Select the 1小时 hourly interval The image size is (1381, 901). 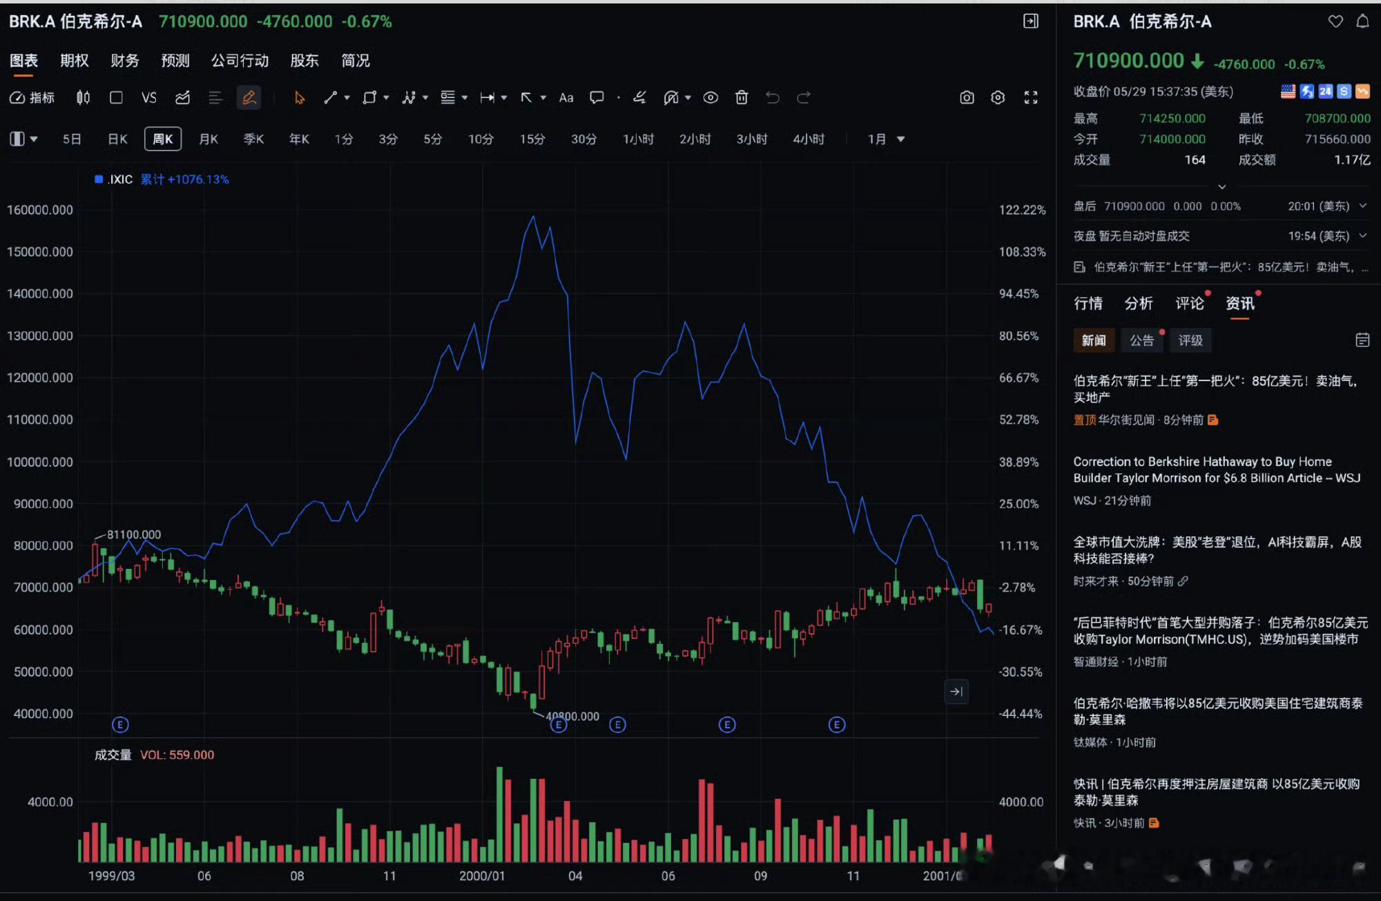[638, 139]
